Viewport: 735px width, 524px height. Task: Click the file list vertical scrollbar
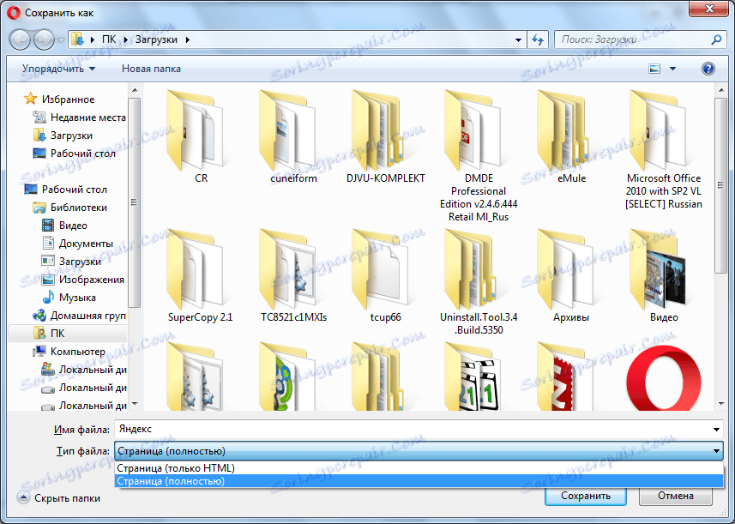pos(720,185)
